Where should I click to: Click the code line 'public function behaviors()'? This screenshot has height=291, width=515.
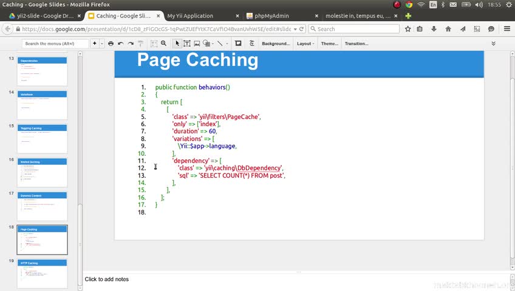(193, 87)
